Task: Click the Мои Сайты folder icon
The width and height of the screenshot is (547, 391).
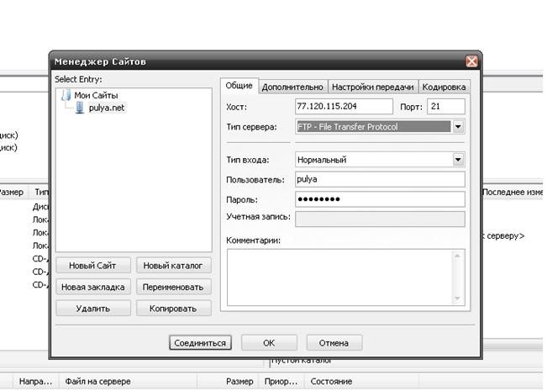Action: click(66, 95)
